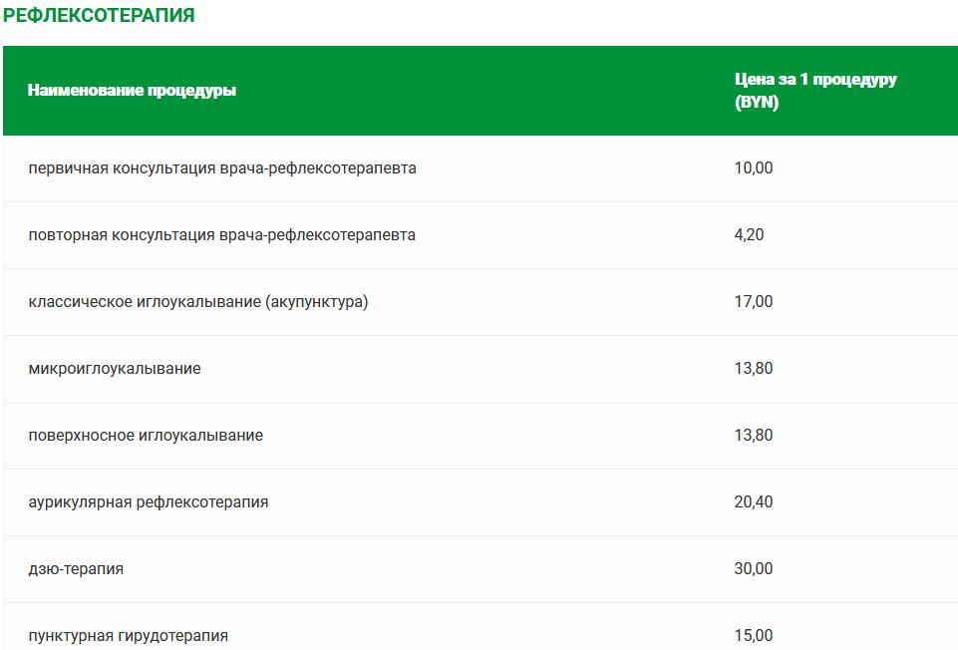Click the РЕФЛЕКСОТЕРАПИЯ section heading
Viewport: 958px width, 650px height.
point(99,16)
